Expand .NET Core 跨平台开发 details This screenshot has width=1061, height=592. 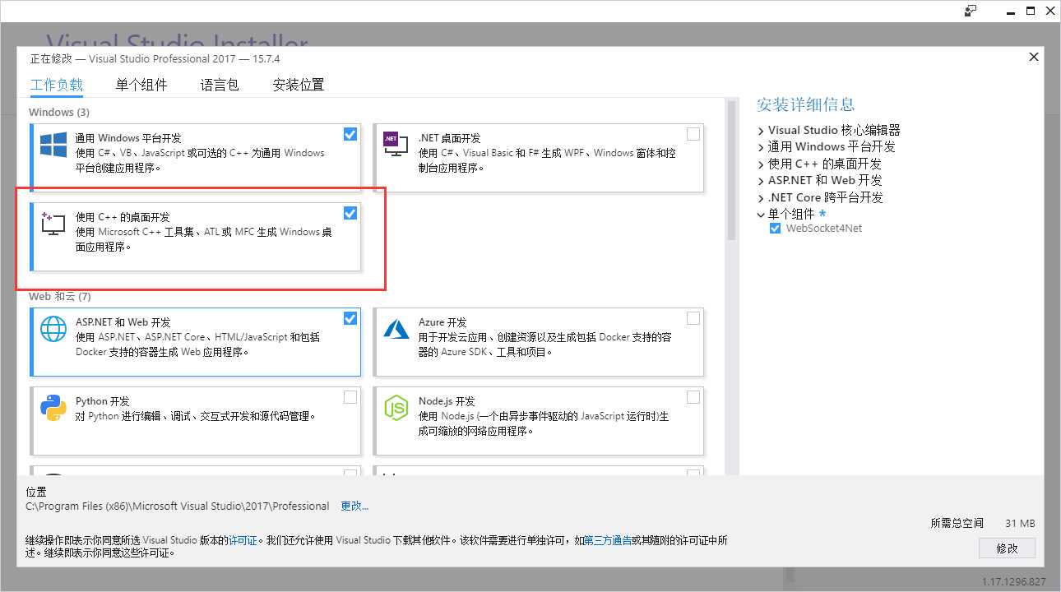[x=761, y=197]
